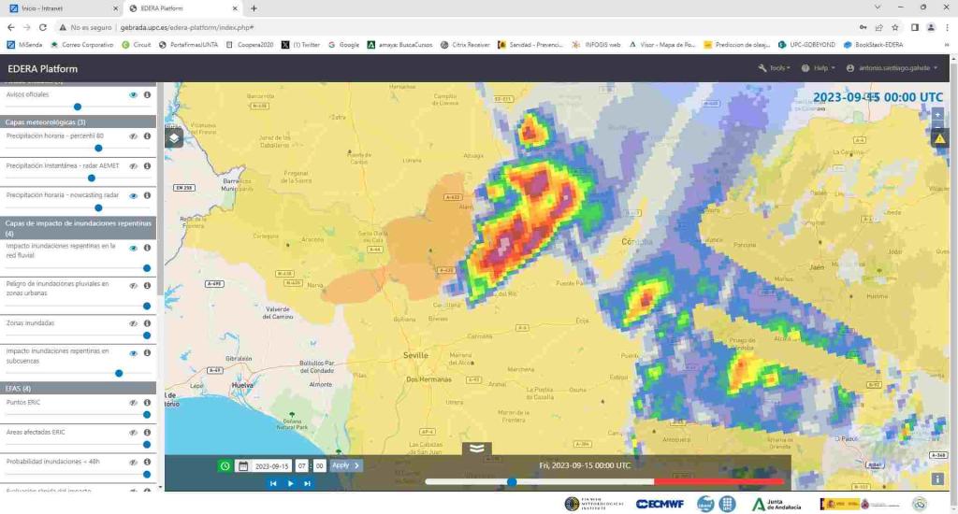The width and height of the screenshot is (958, 514).
Task: Click the date field showing 2023-09-15
Action: click(270, 465)
